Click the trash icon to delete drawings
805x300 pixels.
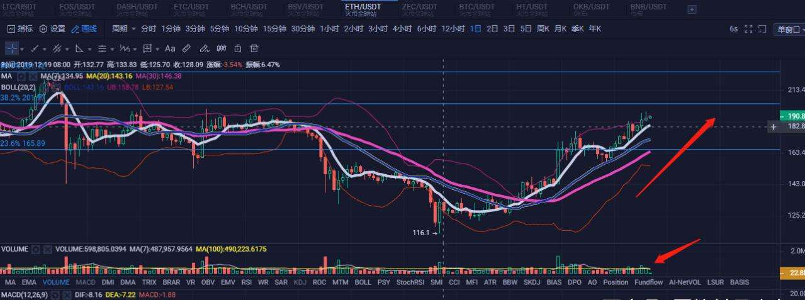point(254,48)
